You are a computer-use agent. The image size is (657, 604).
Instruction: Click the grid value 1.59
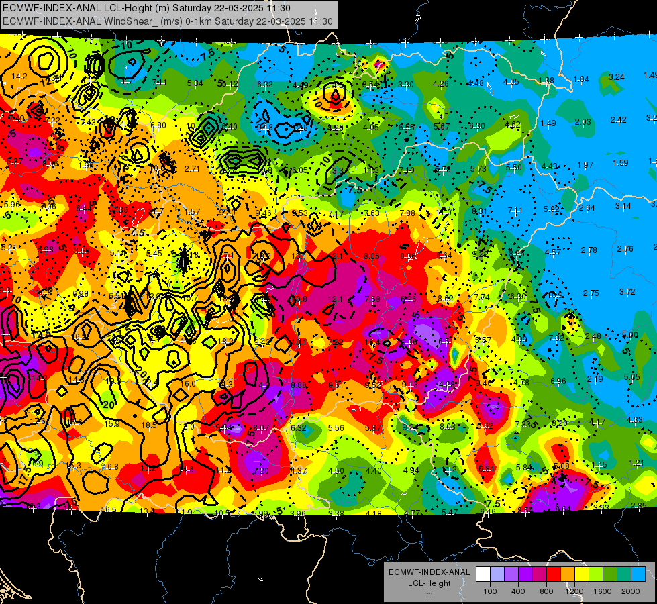(621, 162)
